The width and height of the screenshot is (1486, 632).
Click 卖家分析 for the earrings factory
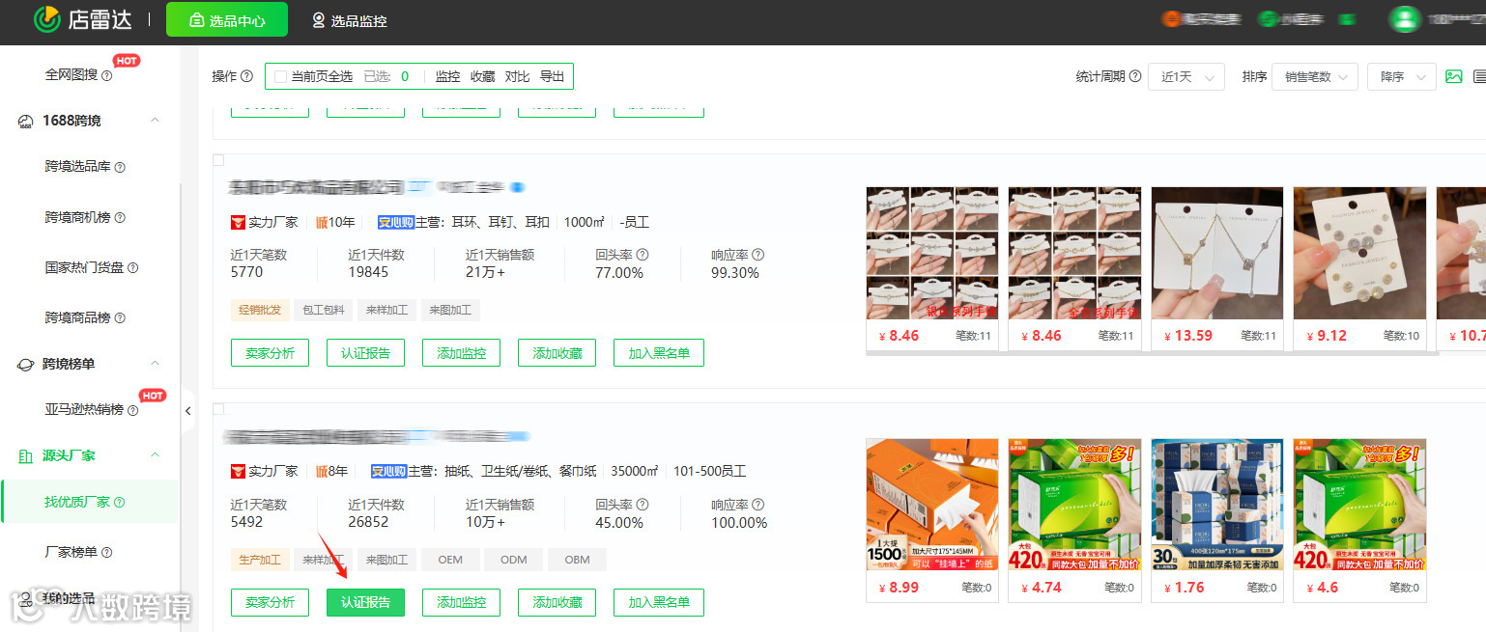(x=270, y=353)
